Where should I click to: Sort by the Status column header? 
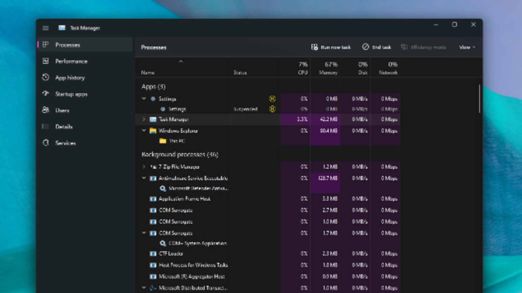[x=240, y=73]
